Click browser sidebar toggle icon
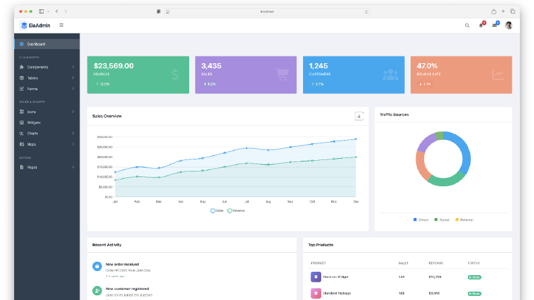 [x=41, y=11]
